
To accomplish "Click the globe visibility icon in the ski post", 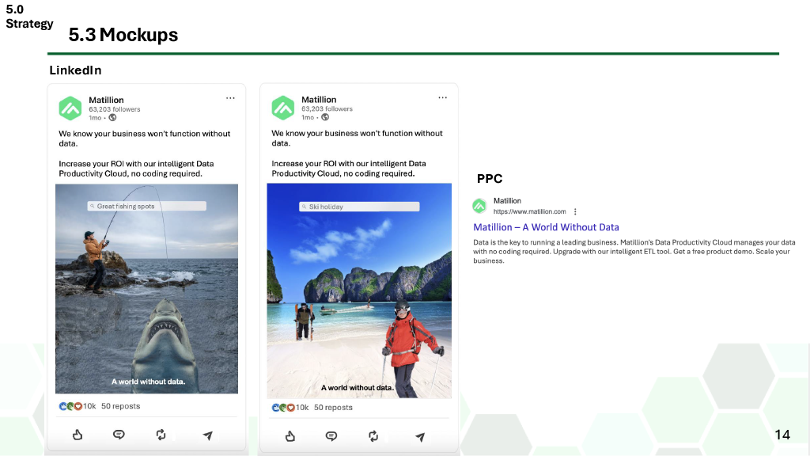I will click(325, 117).
